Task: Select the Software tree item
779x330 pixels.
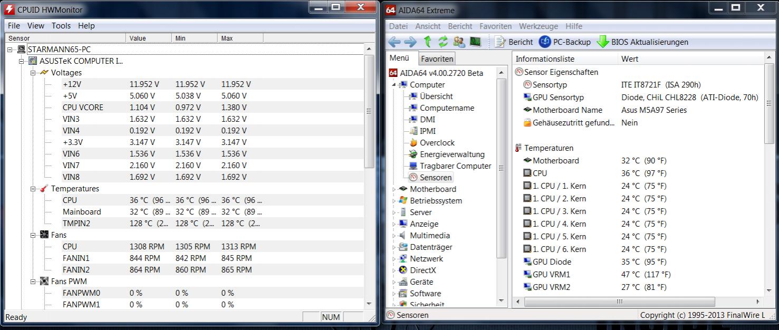Action: [425, 293]
